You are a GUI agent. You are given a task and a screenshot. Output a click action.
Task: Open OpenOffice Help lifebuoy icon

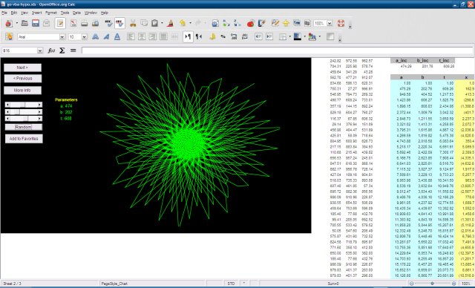(x=341, y=23)
